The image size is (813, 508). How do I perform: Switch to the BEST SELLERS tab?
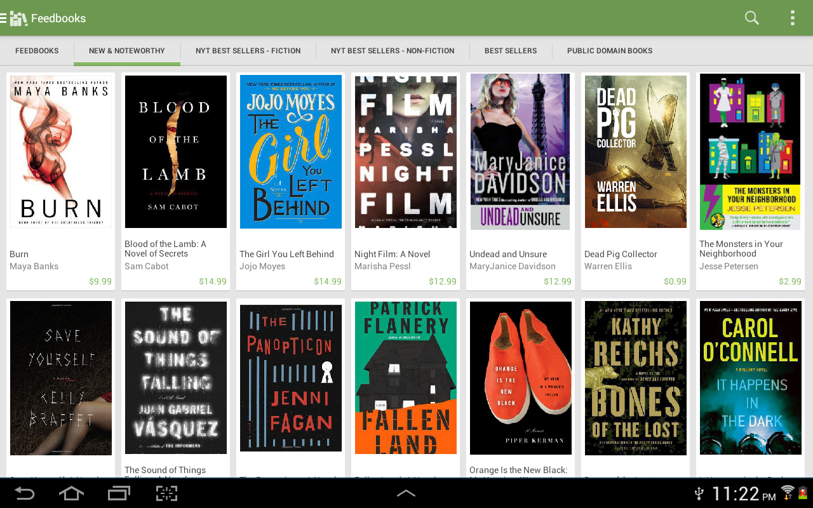[x=511, y=50]
